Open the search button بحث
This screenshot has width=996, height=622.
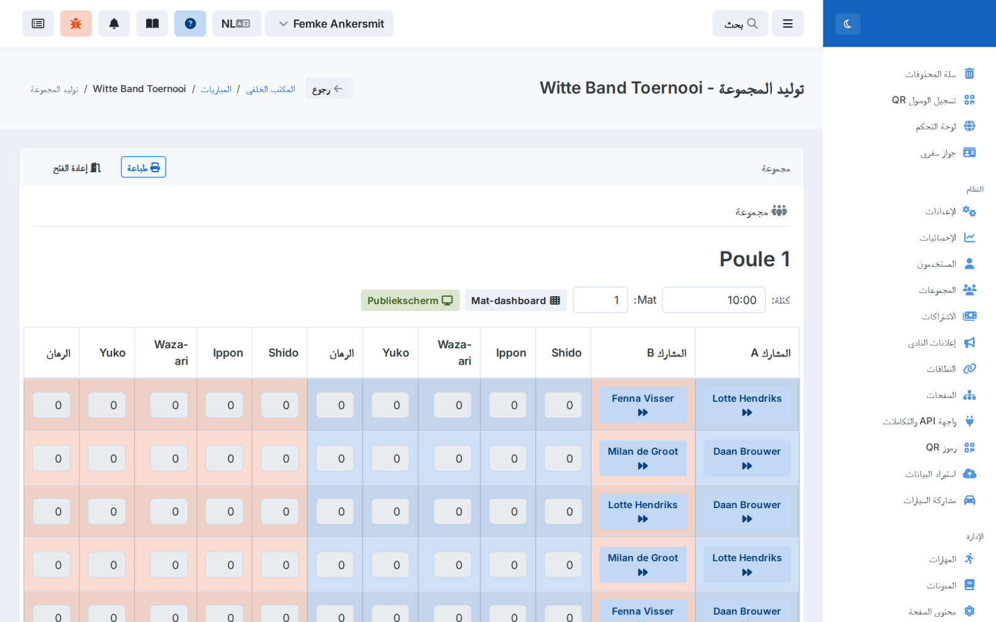tap(740, 24)
